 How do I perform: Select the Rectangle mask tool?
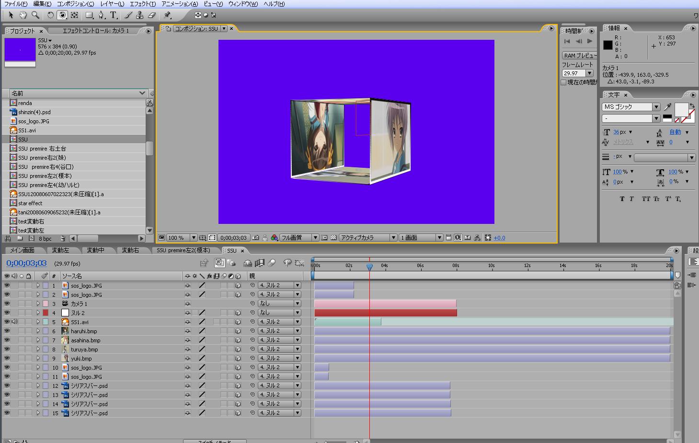[89, 15]
